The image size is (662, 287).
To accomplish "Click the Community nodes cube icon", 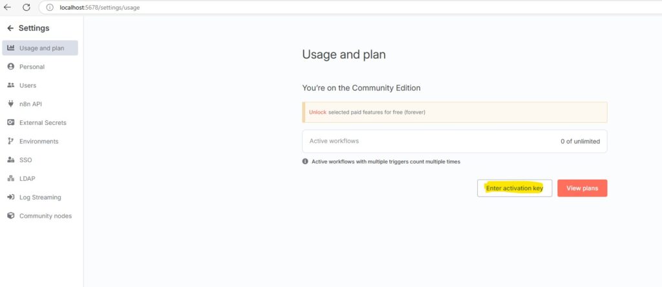I will (x=11, y=217).
